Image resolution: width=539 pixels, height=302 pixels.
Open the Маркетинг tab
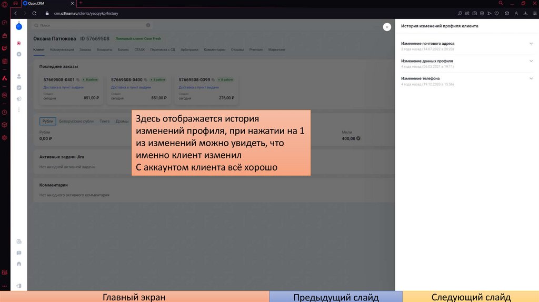[277, 49]
